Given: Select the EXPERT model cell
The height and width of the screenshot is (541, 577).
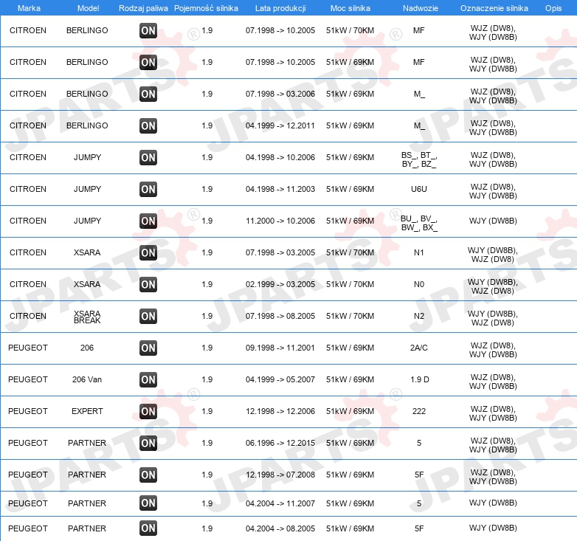Looking at the screenshot, I should 87,411.
